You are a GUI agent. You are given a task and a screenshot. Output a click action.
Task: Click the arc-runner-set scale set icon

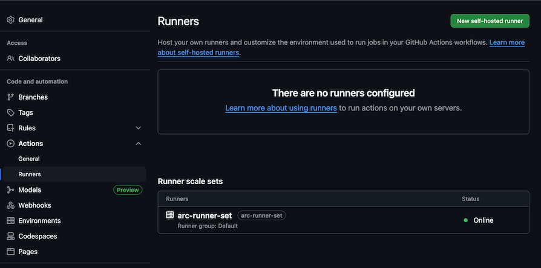click(x=170, y=215)
